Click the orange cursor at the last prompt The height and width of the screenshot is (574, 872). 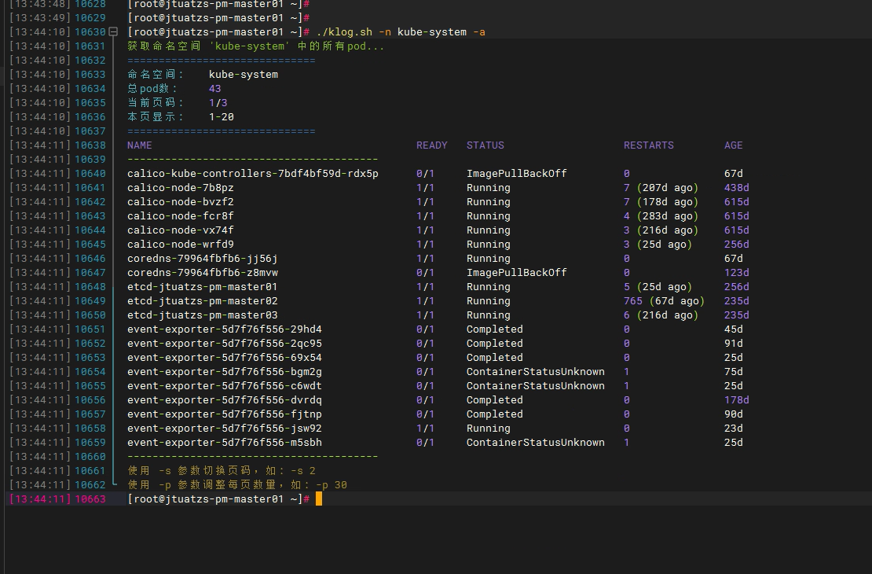[x=319, y=499]
